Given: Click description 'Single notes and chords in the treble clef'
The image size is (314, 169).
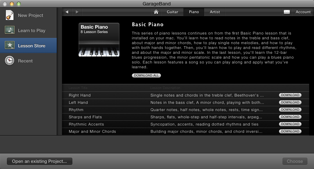Looking at the screenshot, I should (x=207, y=96).
